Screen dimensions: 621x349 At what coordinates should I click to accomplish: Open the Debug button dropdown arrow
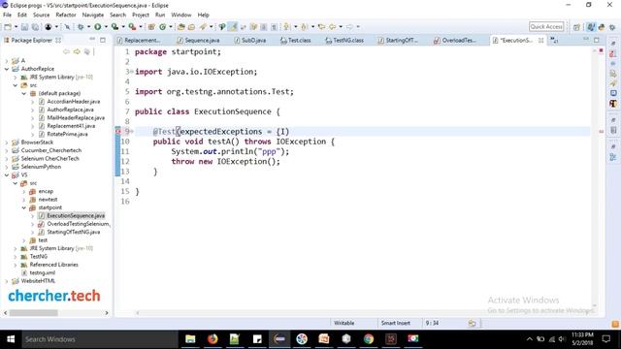tap(88, 27)
